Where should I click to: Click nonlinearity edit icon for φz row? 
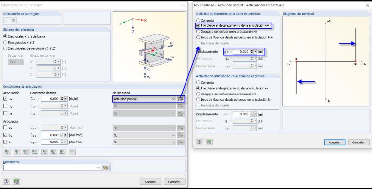pos(181,142)
